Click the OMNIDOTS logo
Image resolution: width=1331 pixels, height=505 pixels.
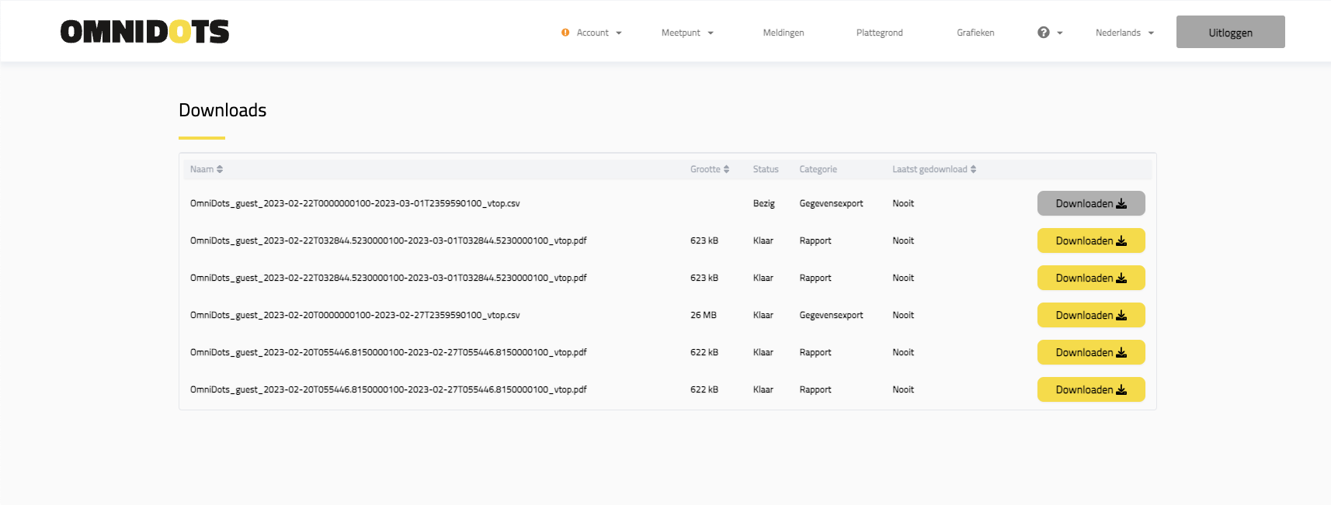144,32
